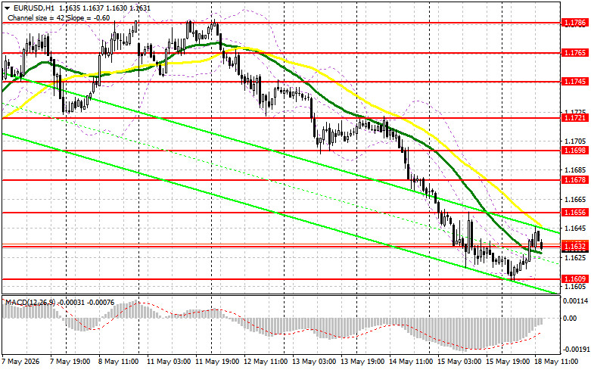Select the 1.1786 red price level label
This screenshot has height=370, width=591.
(x=574, y=23)
